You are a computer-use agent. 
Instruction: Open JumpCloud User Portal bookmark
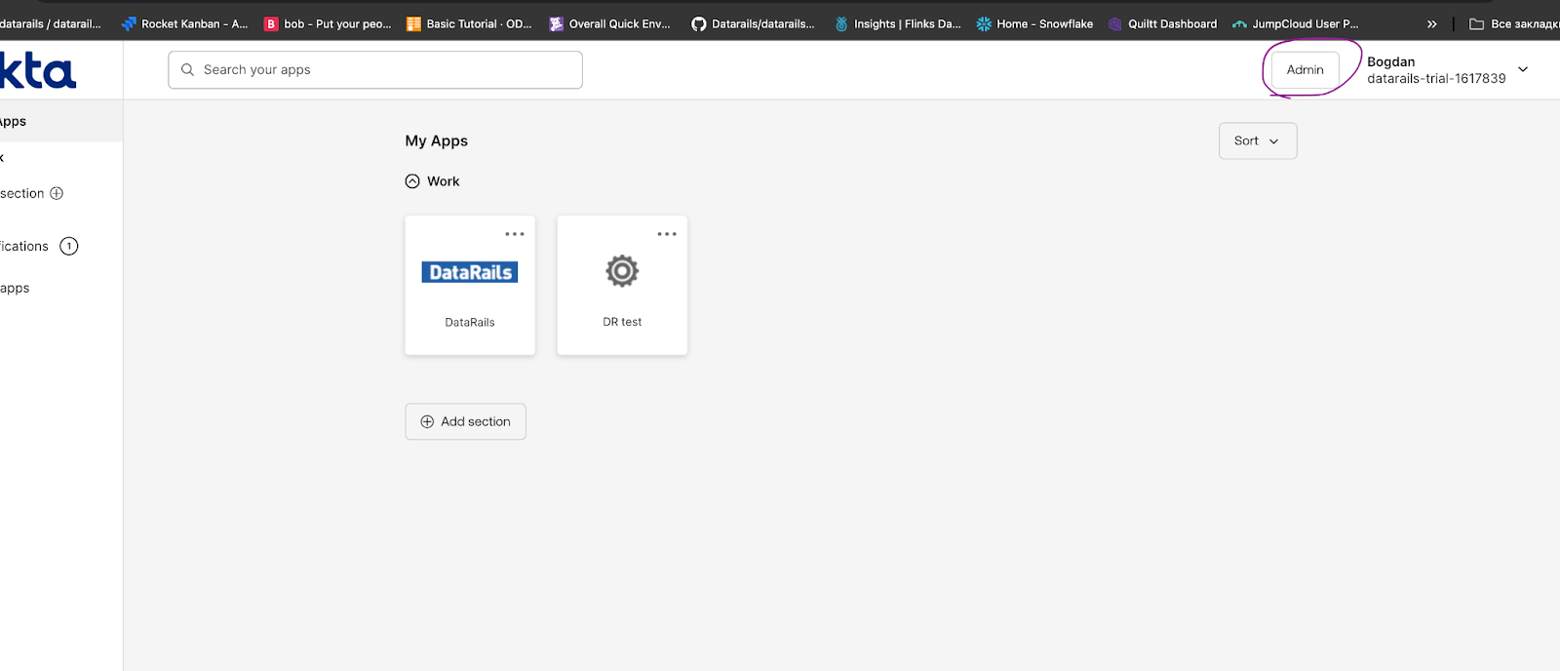(x=1295, y=23)
